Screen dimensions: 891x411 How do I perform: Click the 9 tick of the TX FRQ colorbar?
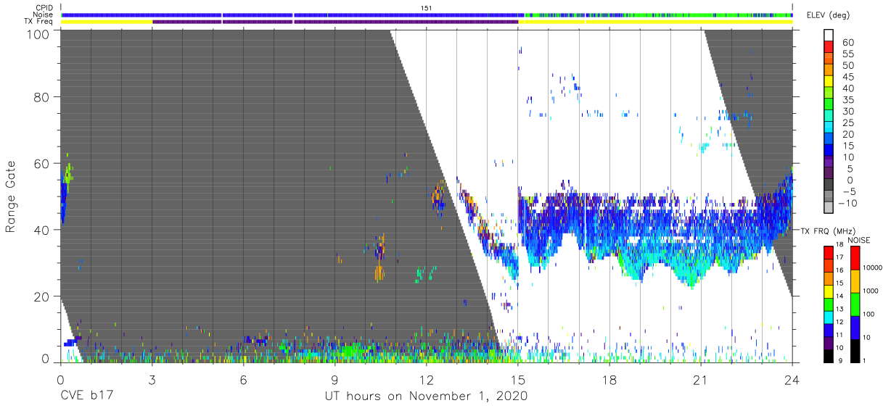[x=839, y=360]
